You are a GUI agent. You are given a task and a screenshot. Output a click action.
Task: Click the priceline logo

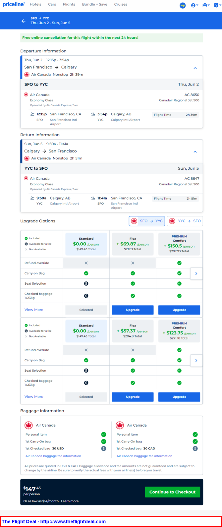[14, 5]
